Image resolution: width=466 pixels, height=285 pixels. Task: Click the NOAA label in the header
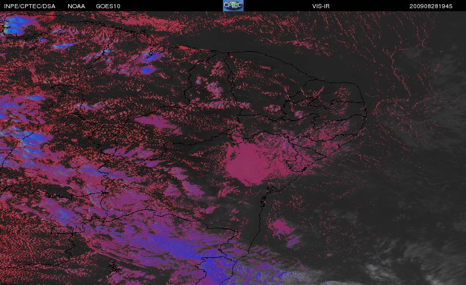pos(76,6)
